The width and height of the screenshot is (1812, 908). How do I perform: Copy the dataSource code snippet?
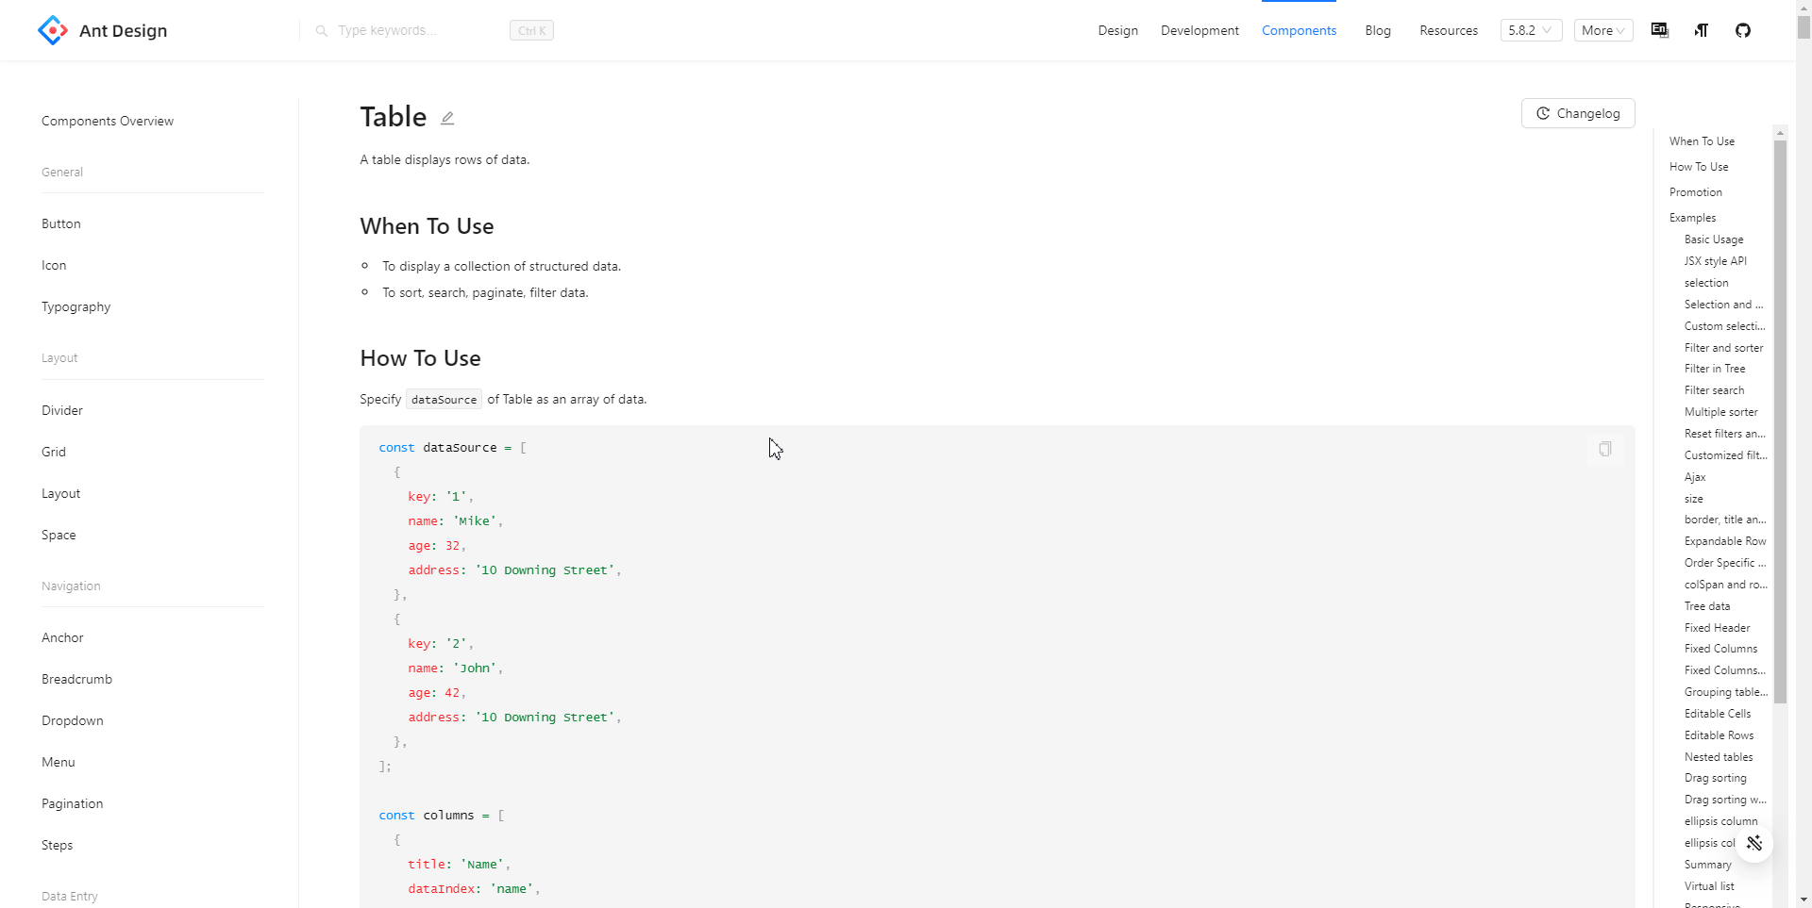pos(1604,449)
